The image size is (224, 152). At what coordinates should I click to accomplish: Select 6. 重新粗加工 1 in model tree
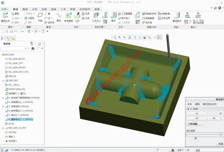[x=21, y=119]
